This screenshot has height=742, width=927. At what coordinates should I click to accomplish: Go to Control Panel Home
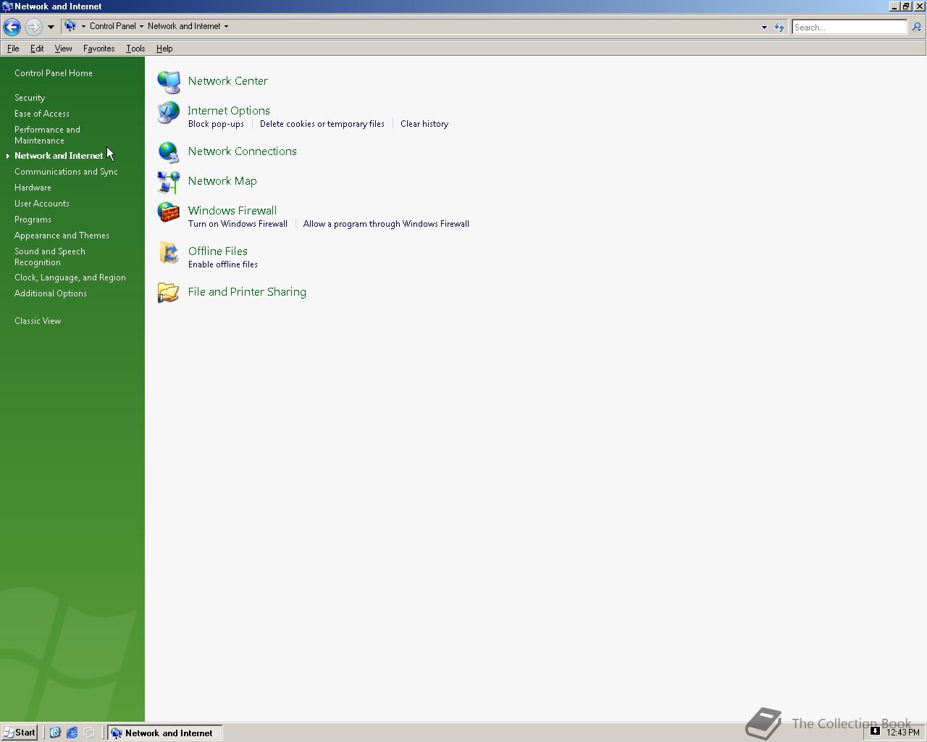point(54,73)
